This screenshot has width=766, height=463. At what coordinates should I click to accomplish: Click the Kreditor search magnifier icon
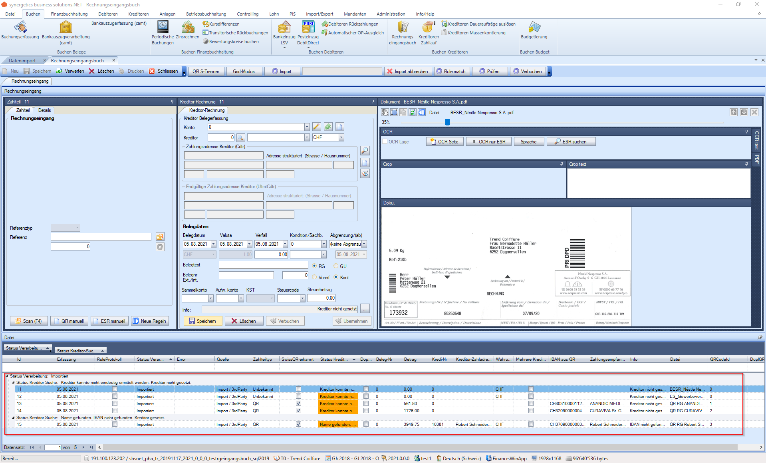[240, 138]
